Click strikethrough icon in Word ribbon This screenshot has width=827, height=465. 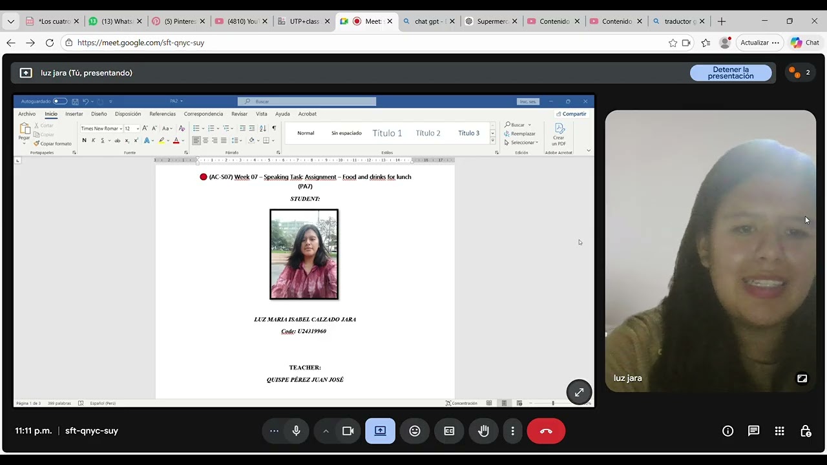point(117,140)
